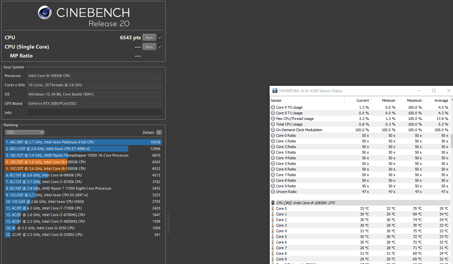This screenshot has height=264, width=453.
Task: Click the Core 9 T0 Usage sensor icon
Action: pyautogui.click(x=273, y=107)
